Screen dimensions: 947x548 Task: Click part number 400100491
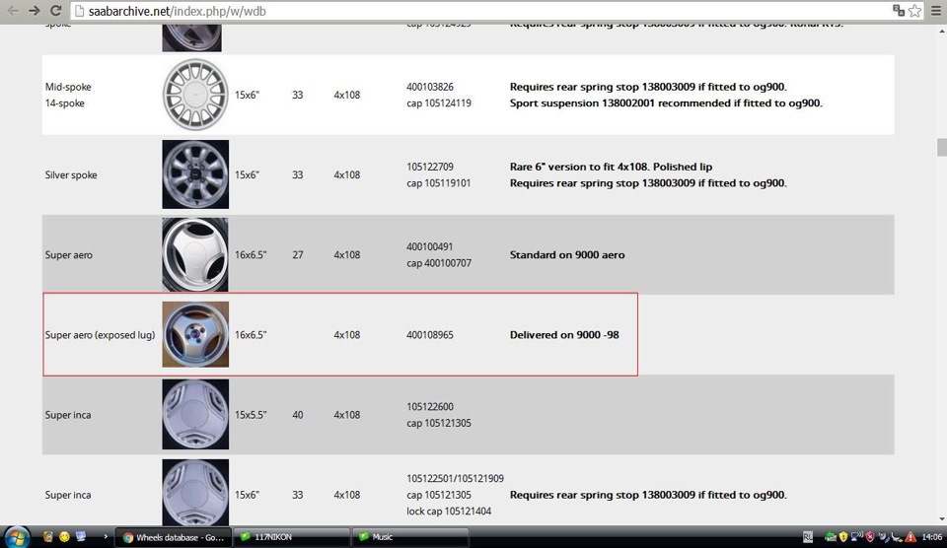click(430, 246)
